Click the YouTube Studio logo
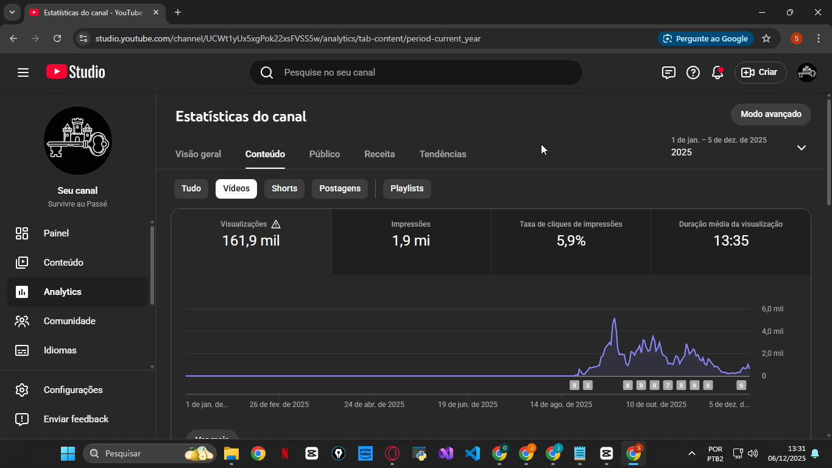Image resolution: width=832 pixels, height=468 pixels. point(76,72)
